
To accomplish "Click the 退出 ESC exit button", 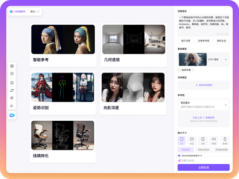I will coord(35,11).
